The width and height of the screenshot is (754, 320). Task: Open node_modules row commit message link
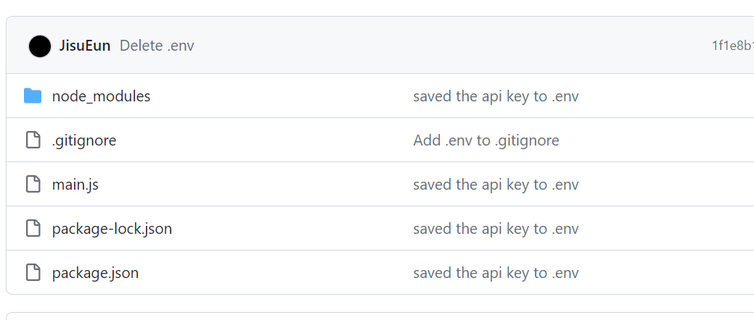tap(496, 96)
